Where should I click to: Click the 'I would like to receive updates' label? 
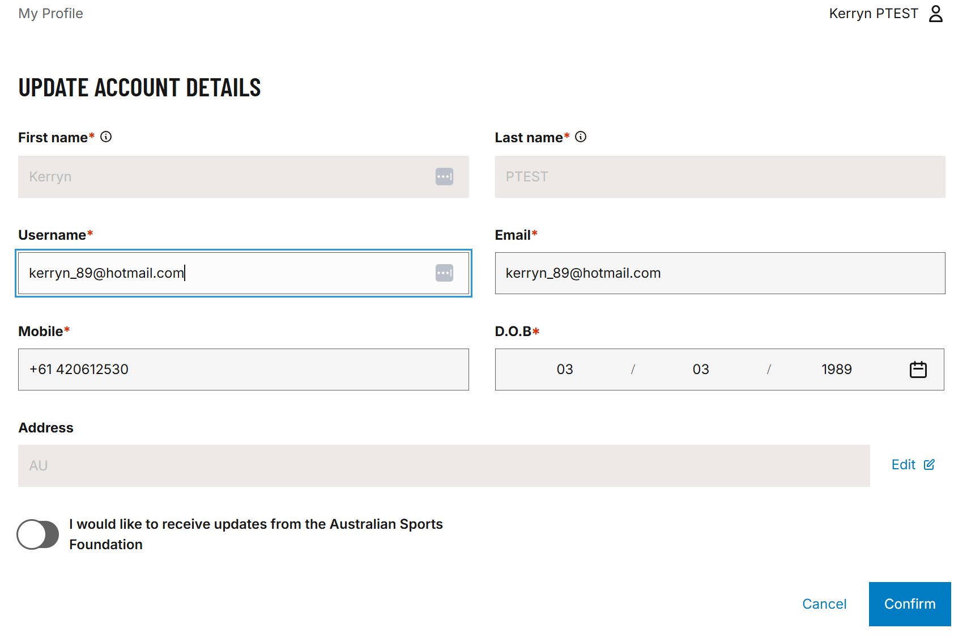[256, 534]
